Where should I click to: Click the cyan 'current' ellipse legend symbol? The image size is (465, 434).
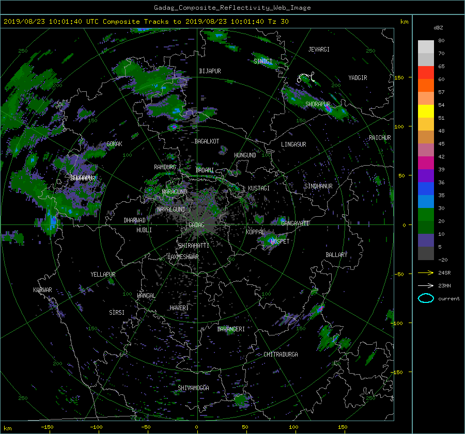[426, 298]
